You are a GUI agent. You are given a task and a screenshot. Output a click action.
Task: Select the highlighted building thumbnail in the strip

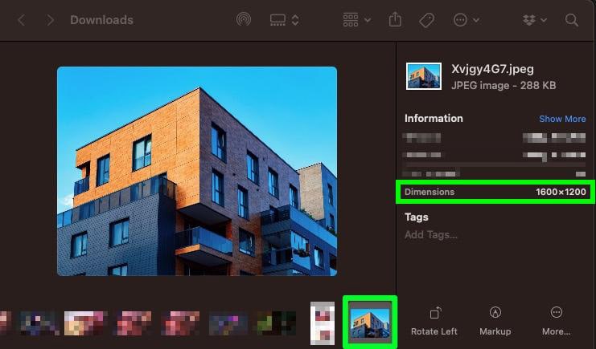click(x=370, y=322)
